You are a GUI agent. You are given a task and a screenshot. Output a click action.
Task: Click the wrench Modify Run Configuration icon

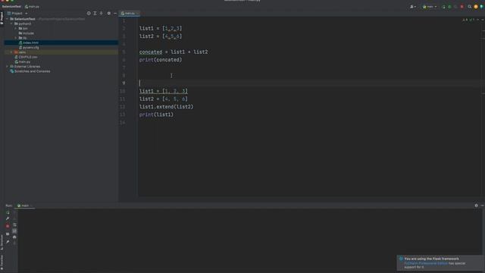click(8, 218)
